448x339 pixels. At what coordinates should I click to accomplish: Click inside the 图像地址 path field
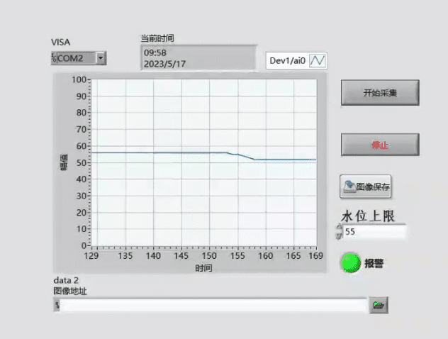(x=213, y=306)
